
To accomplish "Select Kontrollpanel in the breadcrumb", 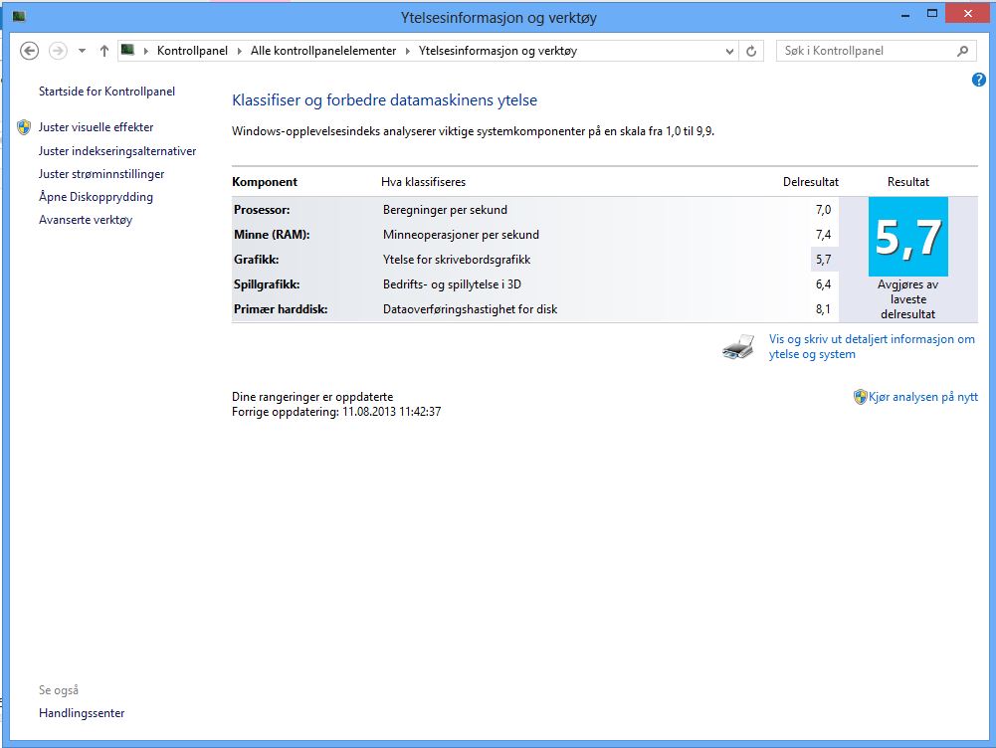I will point(192,51).
